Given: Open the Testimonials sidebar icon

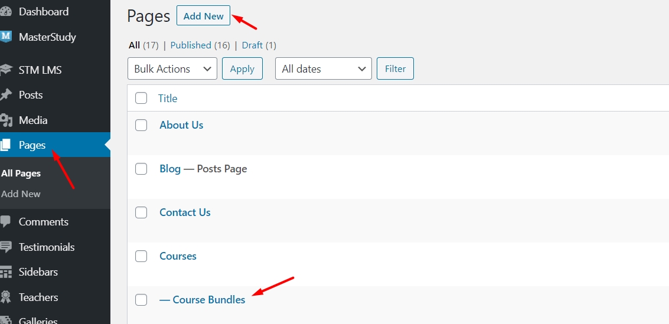Looking at the screenshot, I should point(6,247).
